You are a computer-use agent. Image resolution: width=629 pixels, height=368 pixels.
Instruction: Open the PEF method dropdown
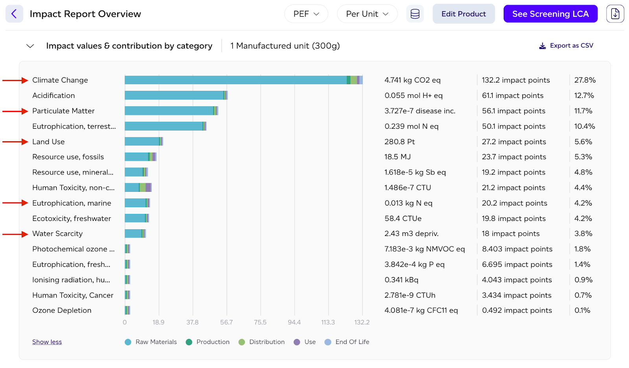(x=306, y=14)
